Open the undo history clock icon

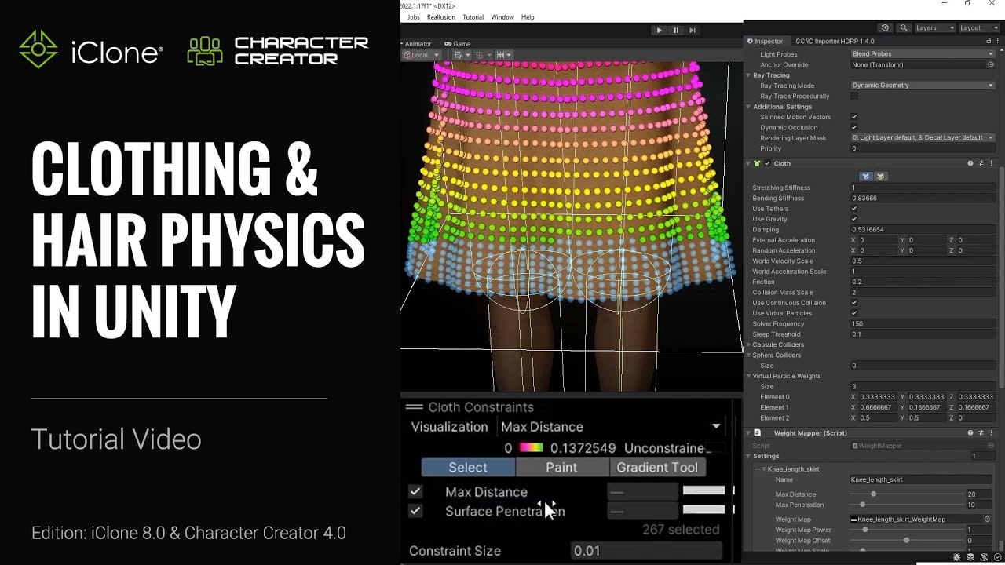click(886, 27)
